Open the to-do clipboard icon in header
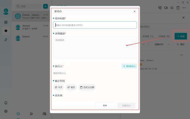This screenshot has height=119, width=190. [x=178, y=8]
